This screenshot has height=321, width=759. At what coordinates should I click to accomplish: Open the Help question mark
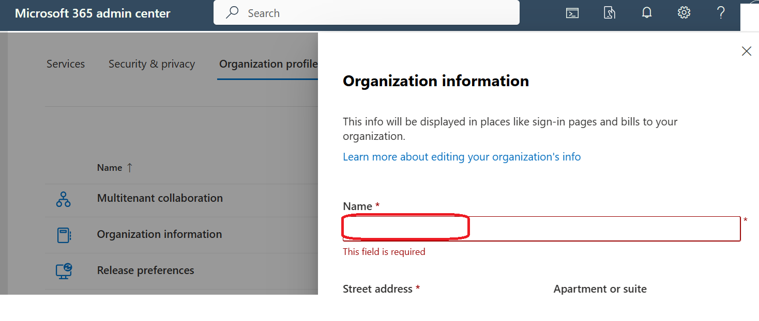pos(721,13)
